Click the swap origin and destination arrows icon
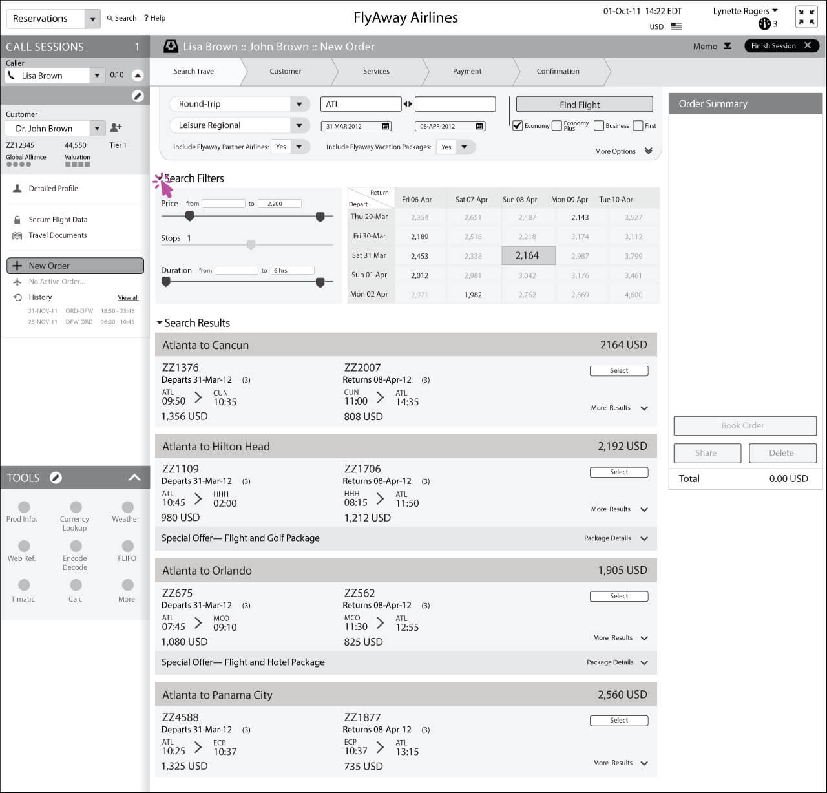The width and height of the screenshot is (827, 793). (408, 104)
